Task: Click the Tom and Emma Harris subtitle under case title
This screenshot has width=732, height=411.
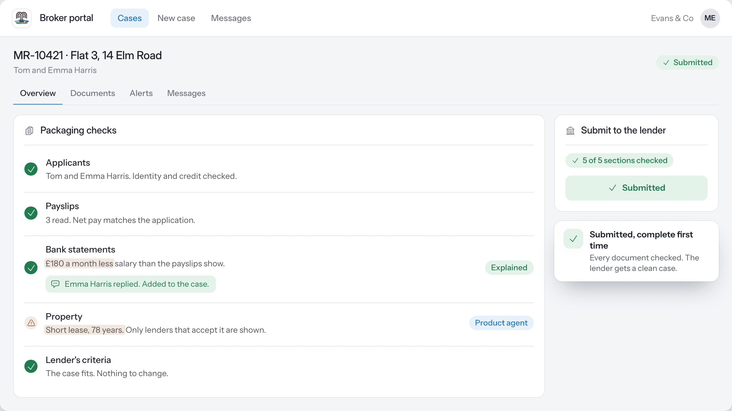Action: [55, 70]
